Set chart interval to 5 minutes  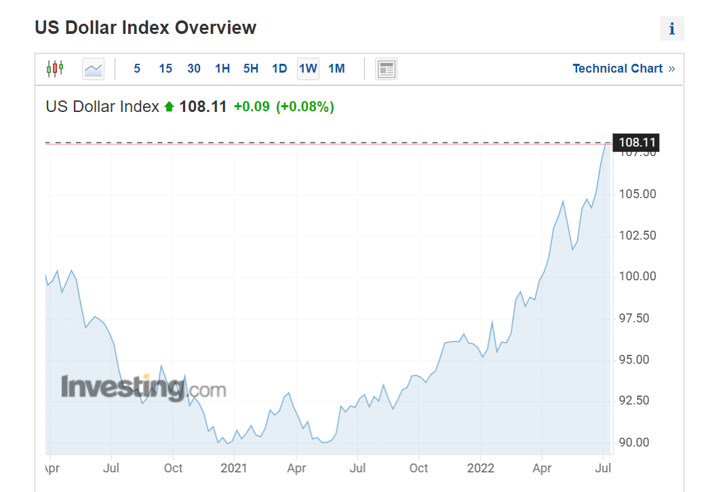pos(137,69)
